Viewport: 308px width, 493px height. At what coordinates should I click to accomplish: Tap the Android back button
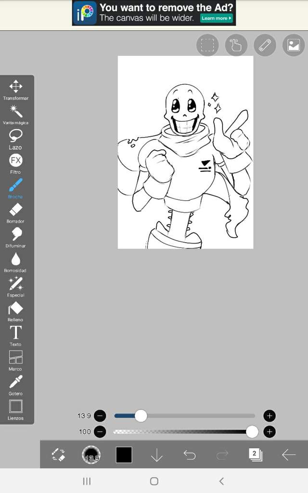pyautogui.click(x=221, y=481)
